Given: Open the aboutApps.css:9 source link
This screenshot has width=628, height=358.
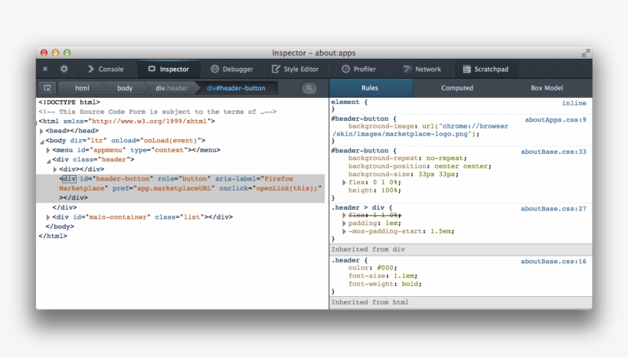Looking at the screenshot, I should [x=555, y=119].
